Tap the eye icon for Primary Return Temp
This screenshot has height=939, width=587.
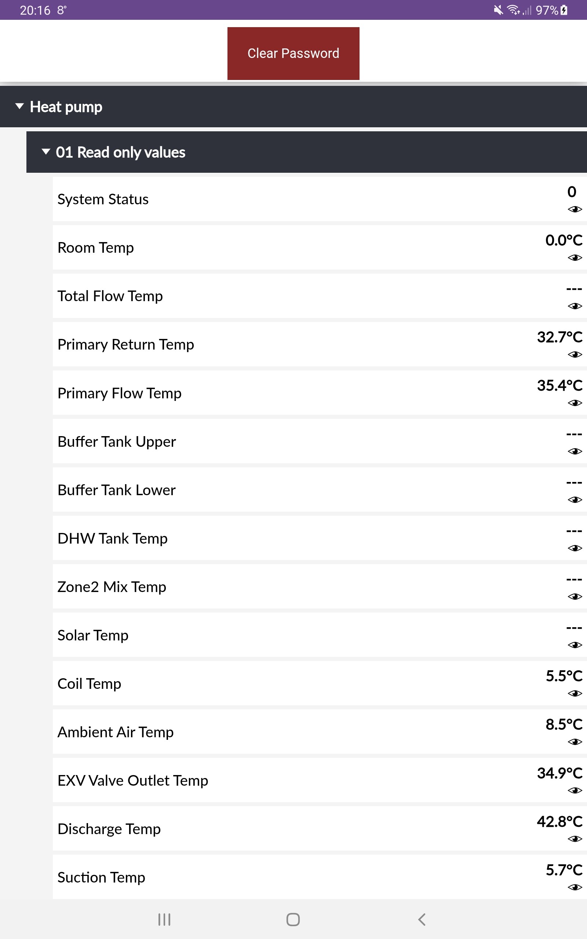tap(575, 355)
